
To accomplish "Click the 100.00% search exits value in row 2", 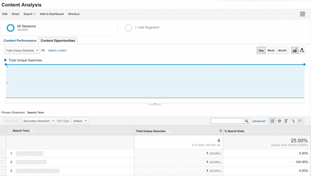I will [302, 162].
